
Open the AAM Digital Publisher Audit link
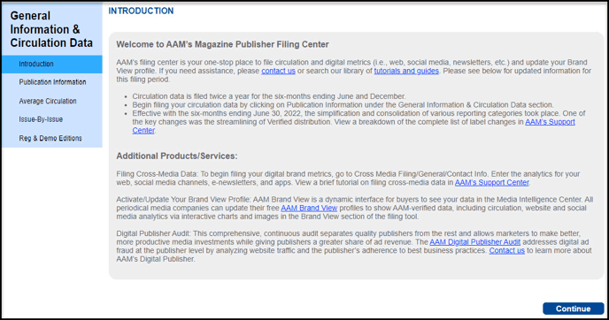pos(474,242)
